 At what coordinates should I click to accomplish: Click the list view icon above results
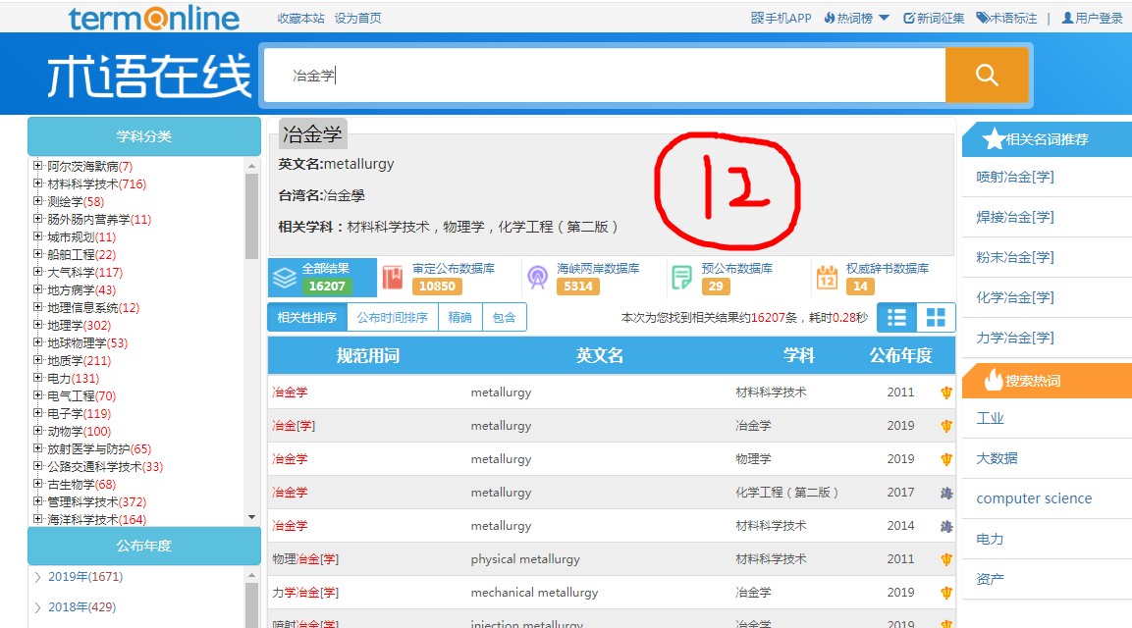[896, 318]
